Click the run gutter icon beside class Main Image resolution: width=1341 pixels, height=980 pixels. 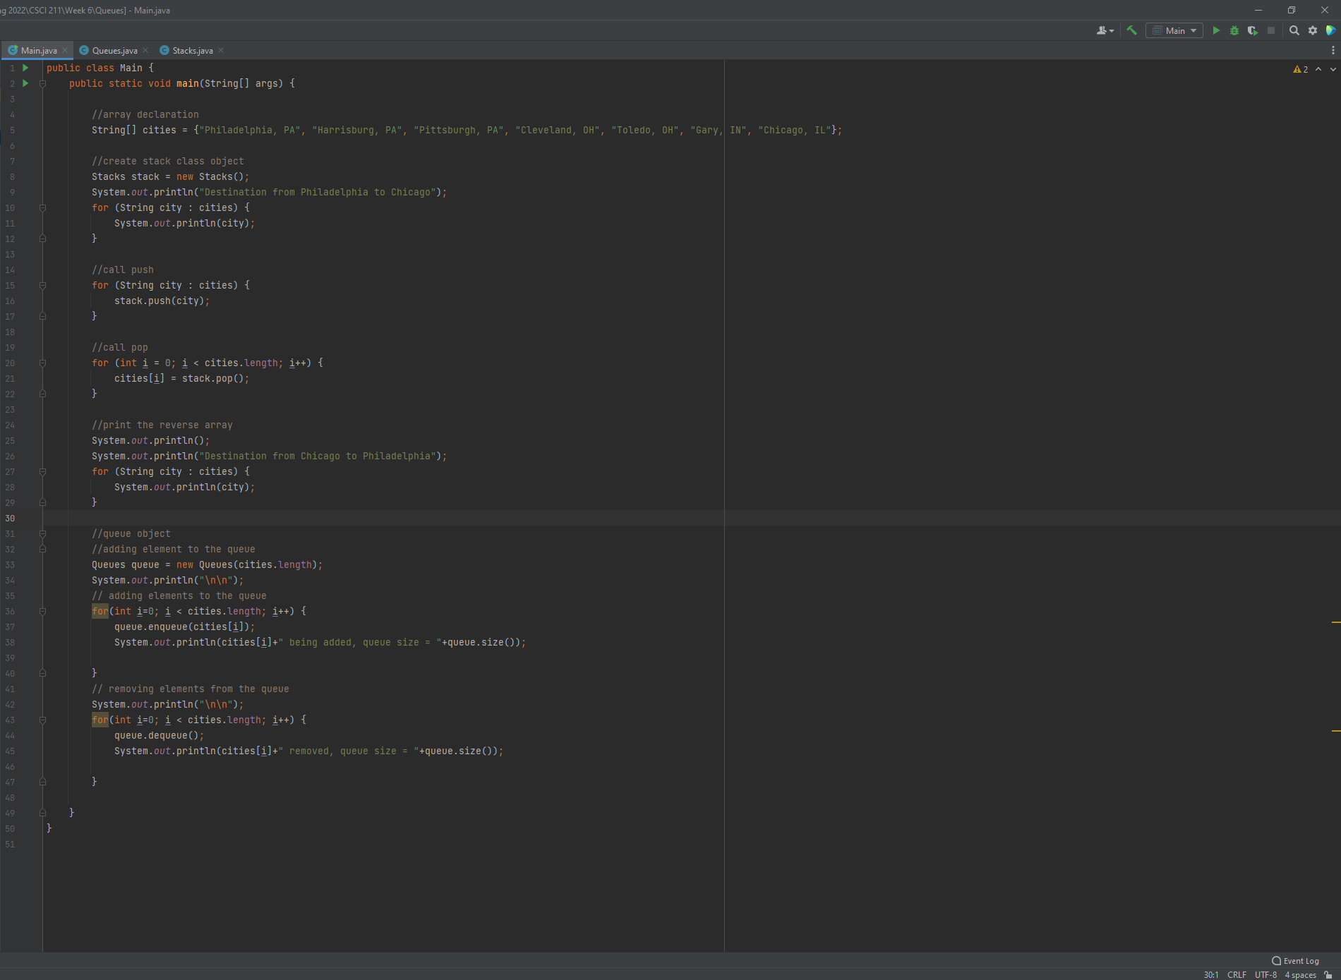click(25, 68)
